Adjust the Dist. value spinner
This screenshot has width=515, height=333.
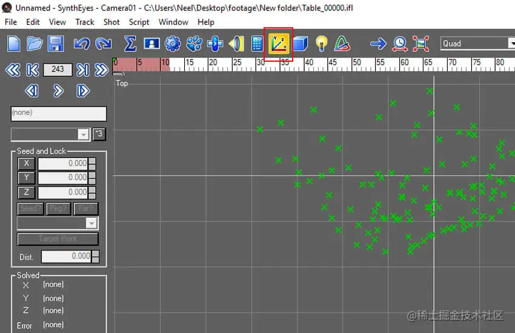tap(95, 257)
